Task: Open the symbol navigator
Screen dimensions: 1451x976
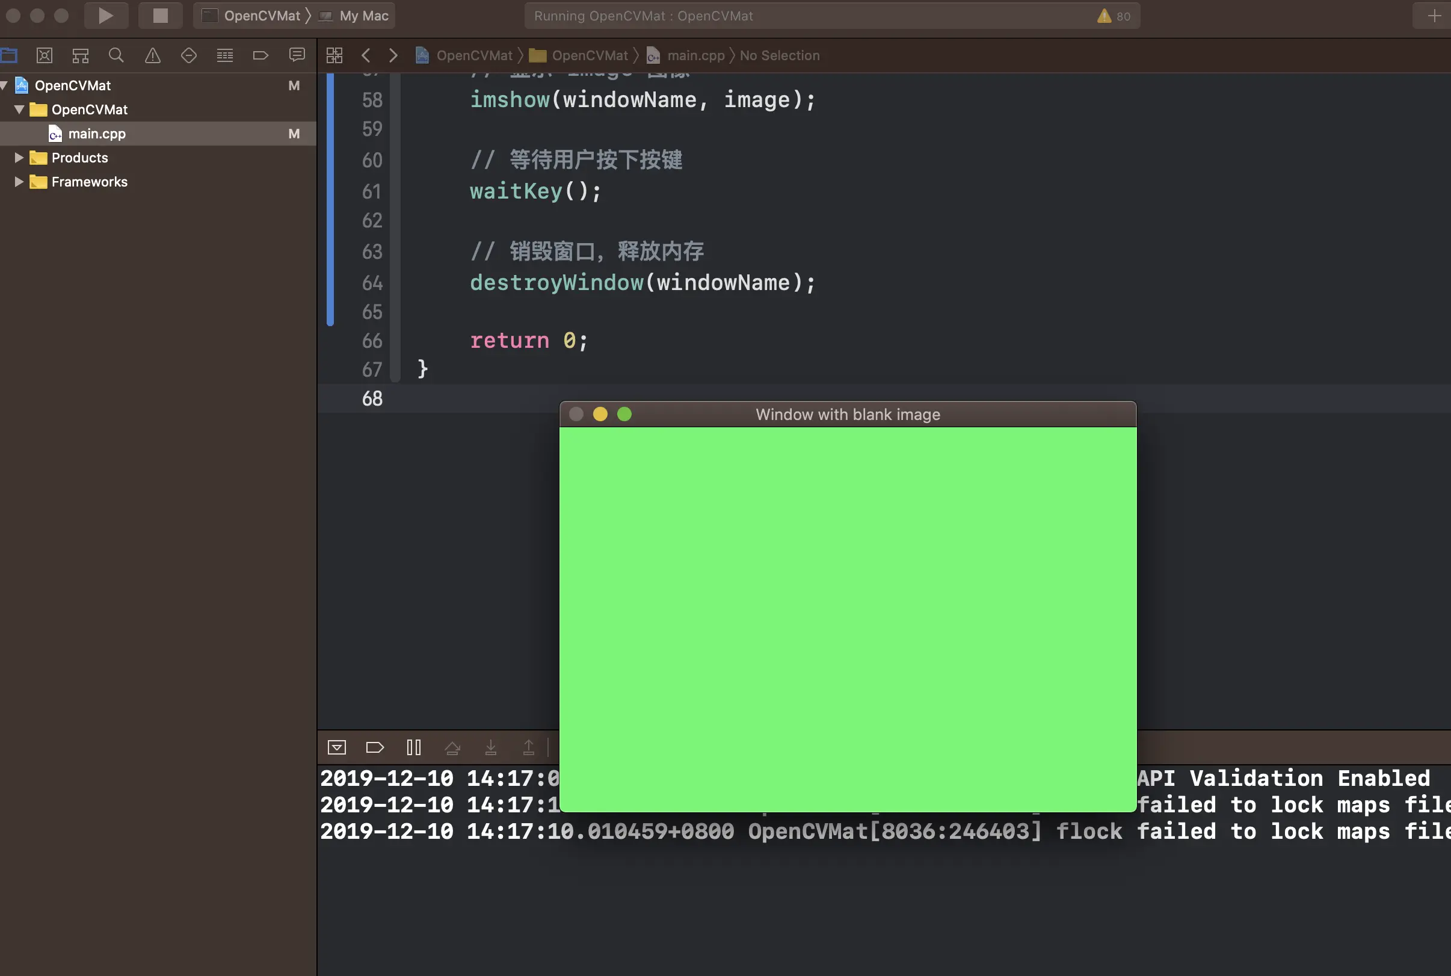Action: click(x=80, y=55)
